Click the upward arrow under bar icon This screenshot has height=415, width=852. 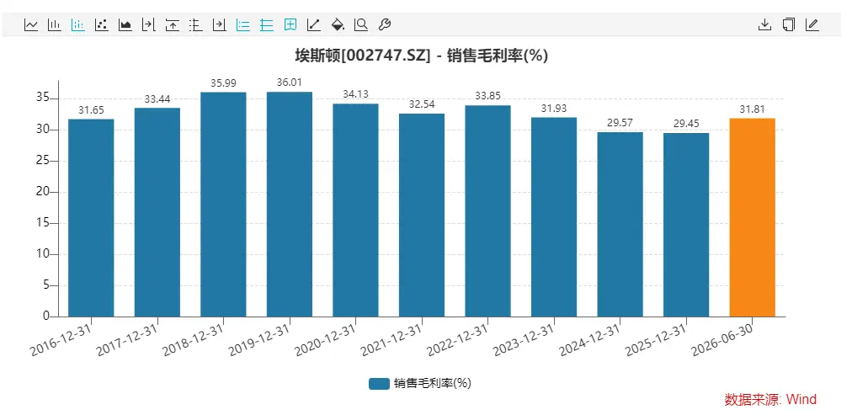point(173,24)
